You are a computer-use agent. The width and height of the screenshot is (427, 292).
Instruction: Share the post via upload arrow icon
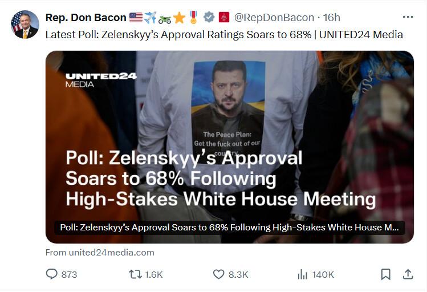coord(408,274)
